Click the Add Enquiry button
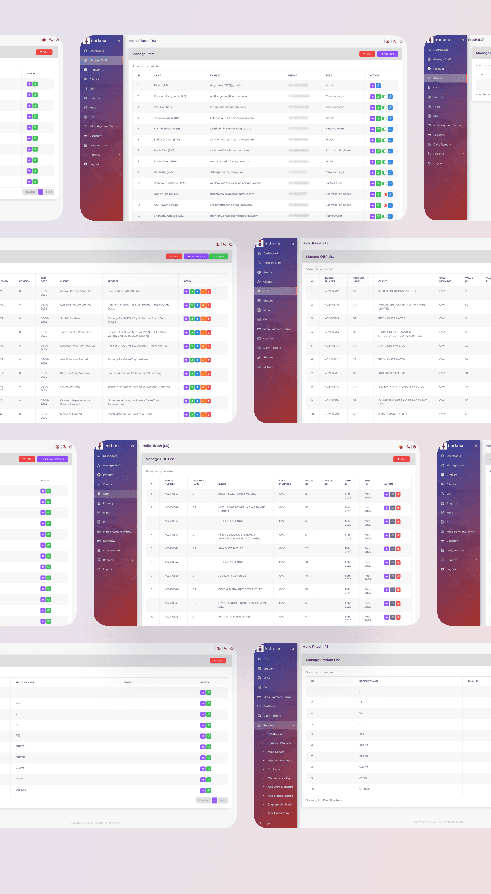 196,257
